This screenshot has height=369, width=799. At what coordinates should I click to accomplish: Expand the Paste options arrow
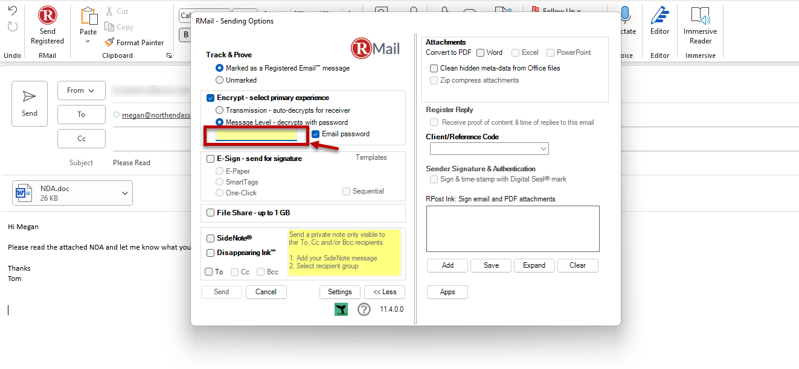click(x=88, y=42)
